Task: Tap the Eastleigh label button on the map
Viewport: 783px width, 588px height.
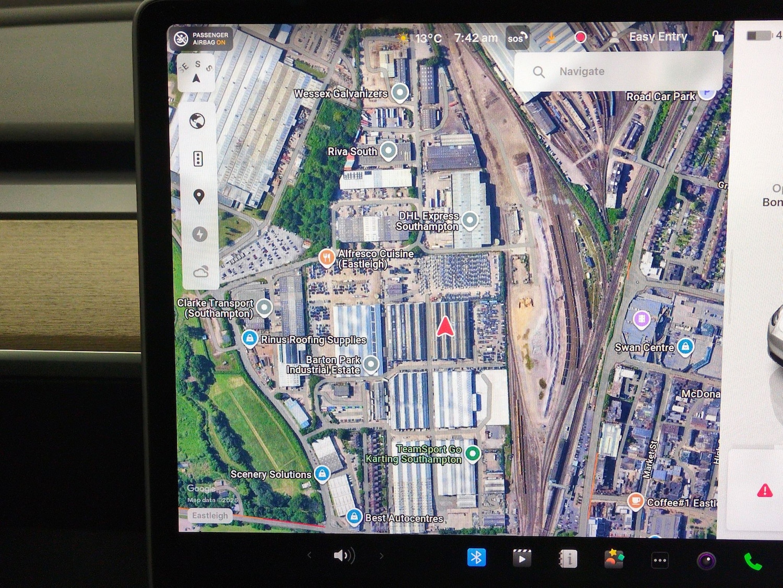Action: [x=210, y=515]
